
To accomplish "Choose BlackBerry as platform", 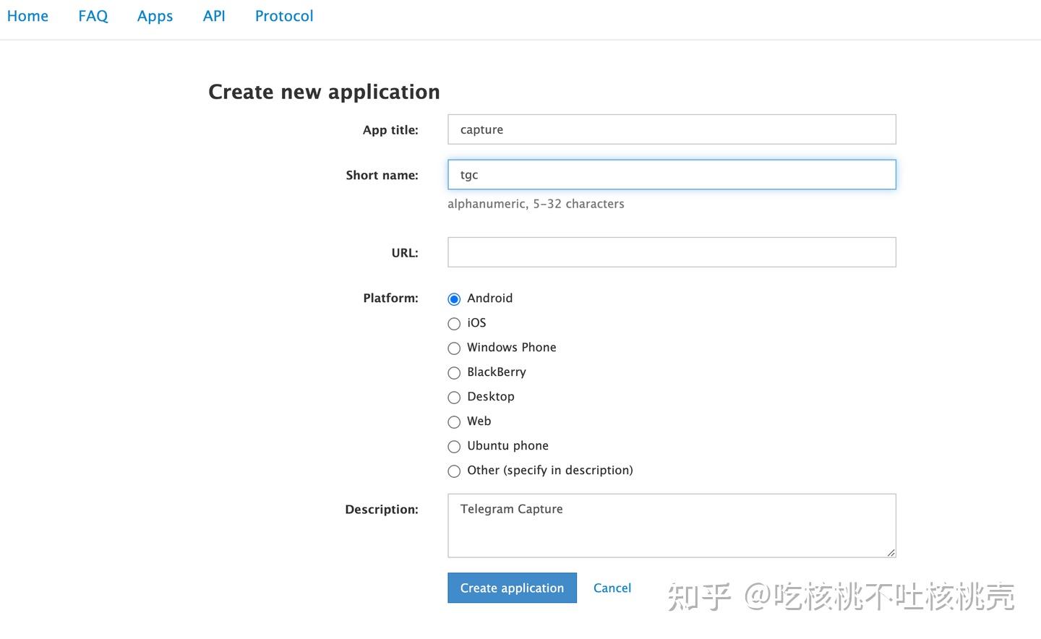I will (454, 372).
